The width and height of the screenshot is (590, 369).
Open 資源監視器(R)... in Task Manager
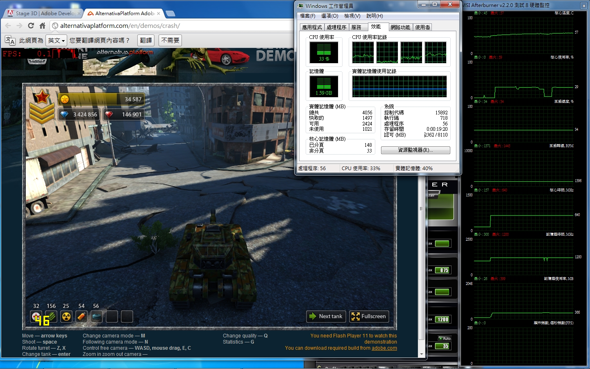415,150
